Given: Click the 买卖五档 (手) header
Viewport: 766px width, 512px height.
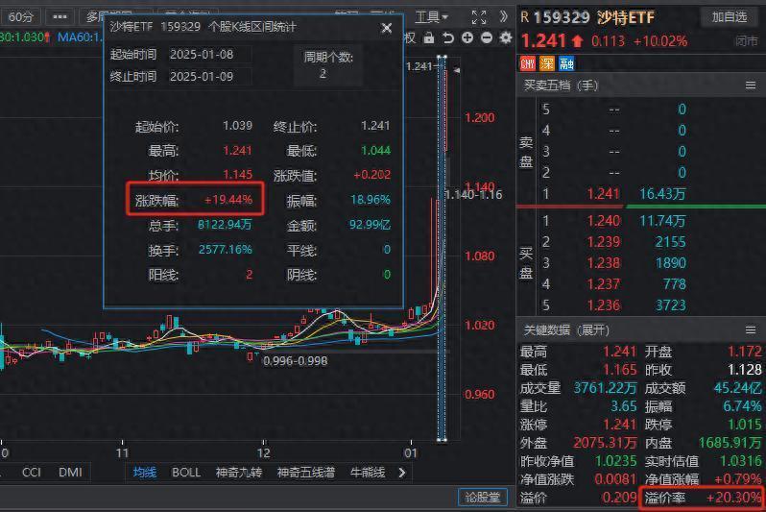Looking at the screenshot, I should [x=561, y=85].
